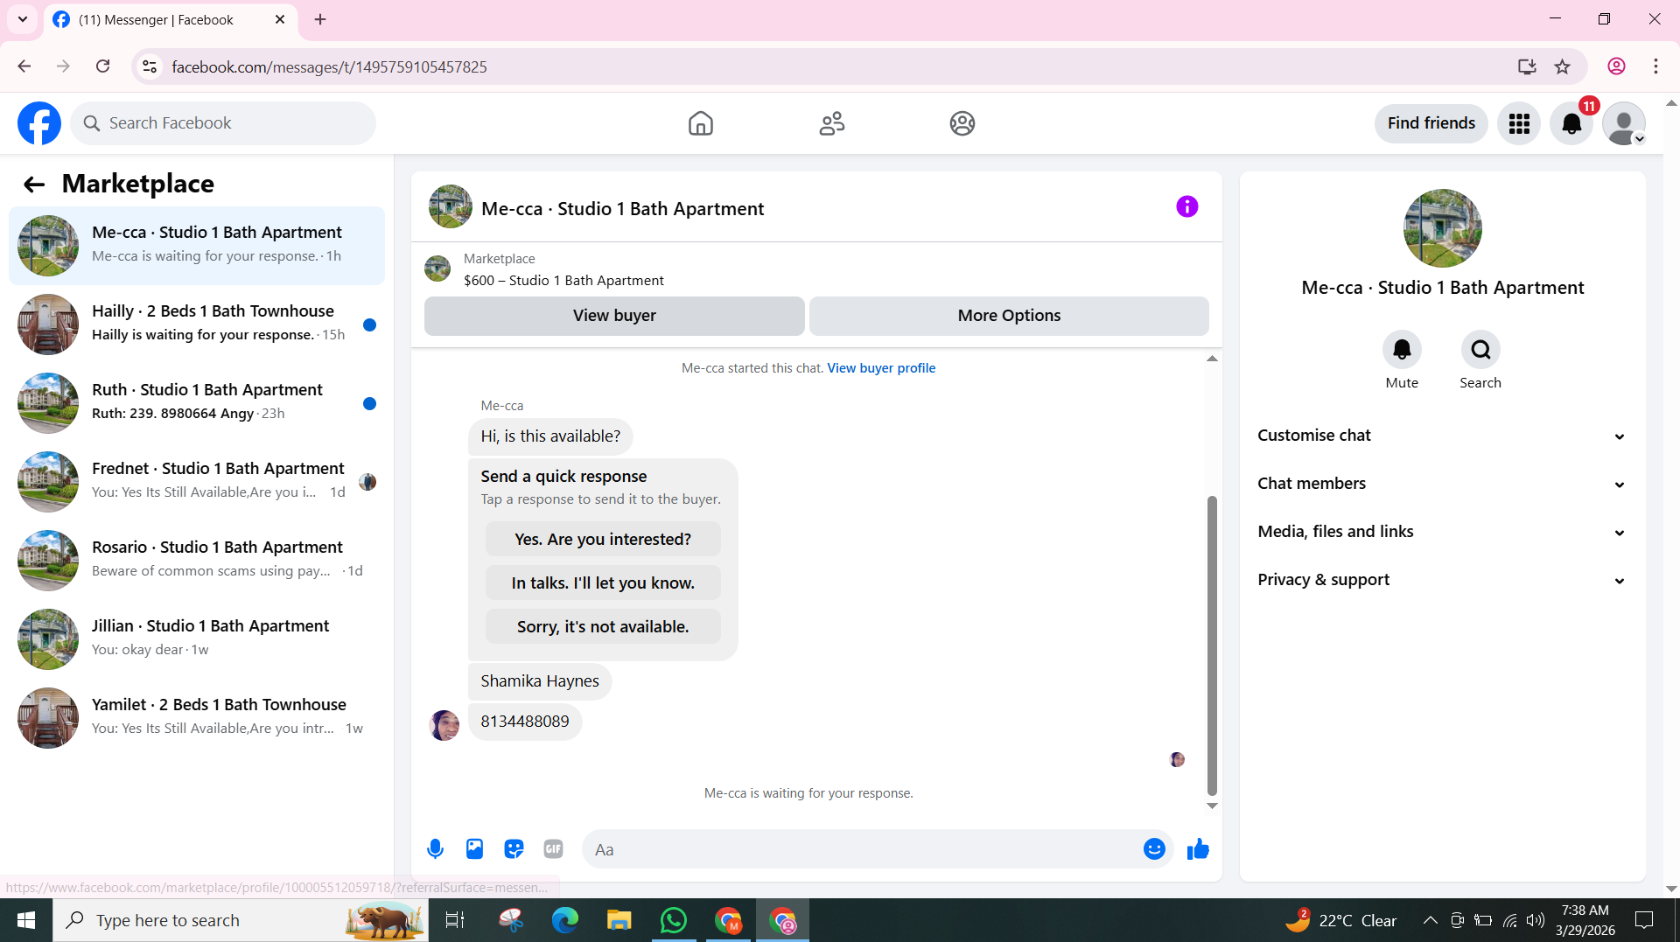Viewport: 1680px width, 942px height.
Task: Expand Media, files and links section
Action: point(1442,532)
